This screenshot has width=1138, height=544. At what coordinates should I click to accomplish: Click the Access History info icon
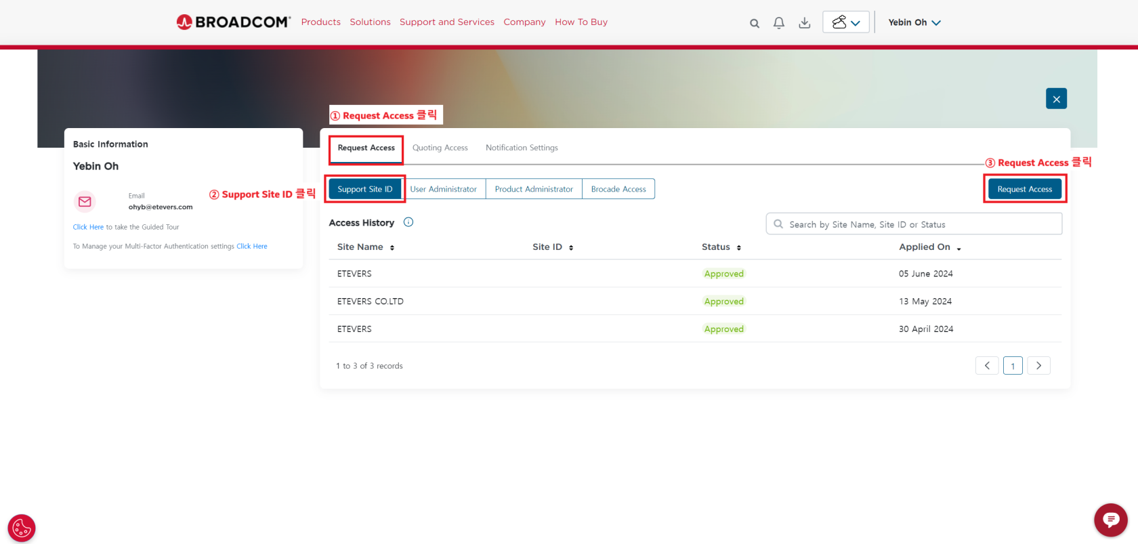408,222
